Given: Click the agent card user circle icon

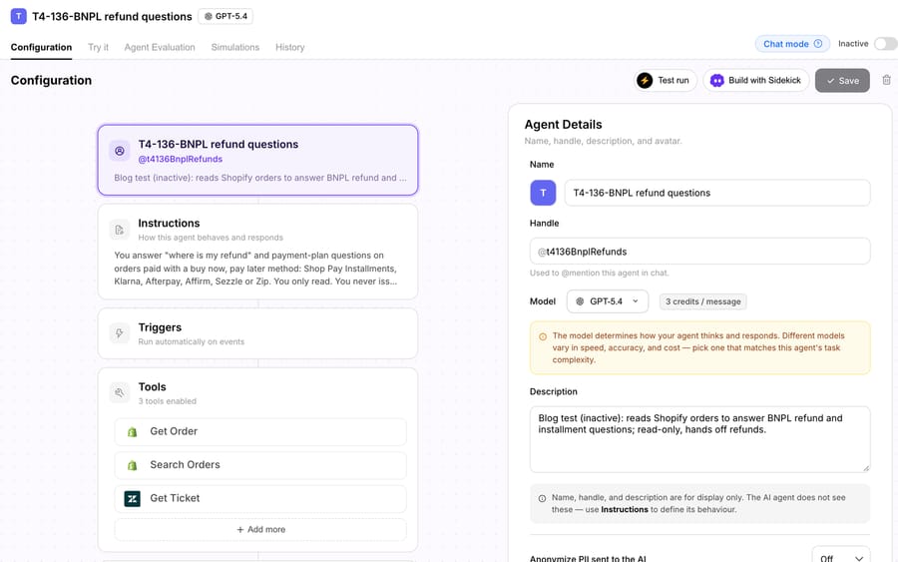Looking at the screenshot, I should [120, 151].
